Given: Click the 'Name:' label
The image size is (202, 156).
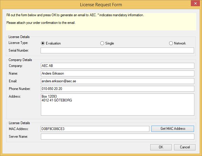Looking at the screenshot, I should coord(13,73).
